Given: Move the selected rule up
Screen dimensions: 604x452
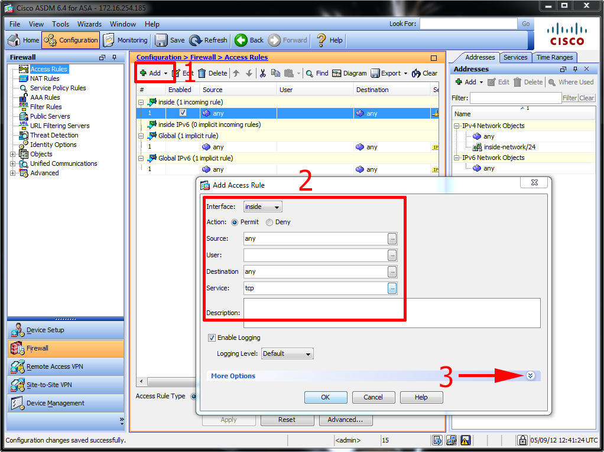Looking at the screenshot, I should point(236,73).
